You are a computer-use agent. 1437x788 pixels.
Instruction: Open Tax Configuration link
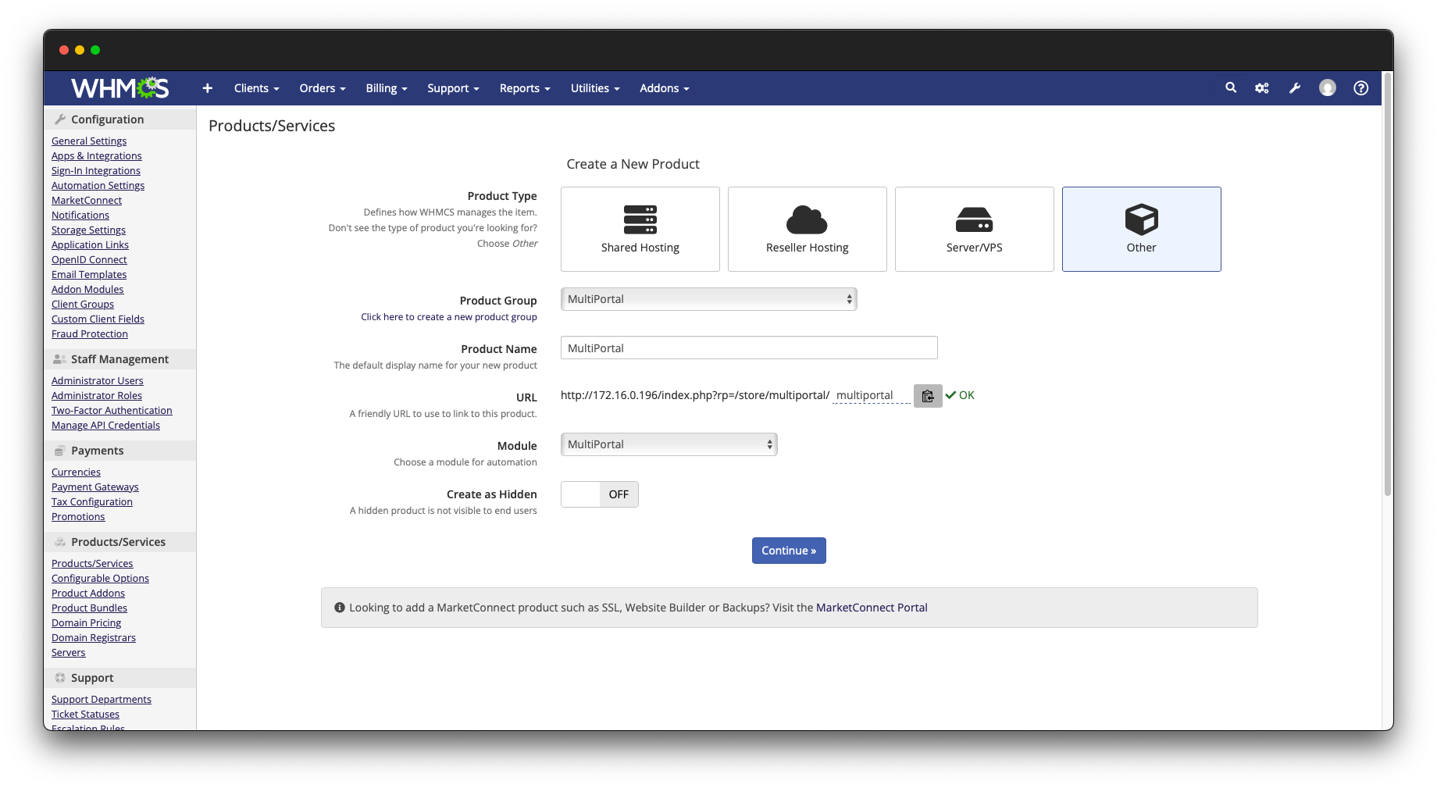click(x=92, y=502)
